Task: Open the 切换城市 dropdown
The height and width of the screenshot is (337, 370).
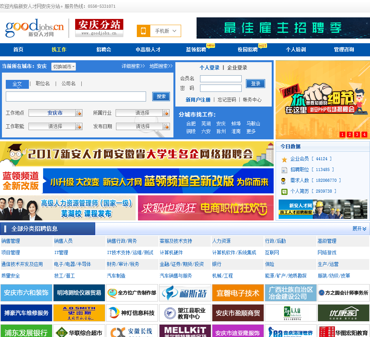Action: click(x=64, y=67)
